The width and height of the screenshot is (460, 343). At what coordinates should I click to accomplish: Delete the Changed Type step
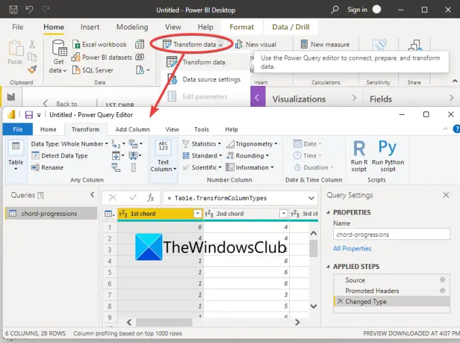pos(340,301)
